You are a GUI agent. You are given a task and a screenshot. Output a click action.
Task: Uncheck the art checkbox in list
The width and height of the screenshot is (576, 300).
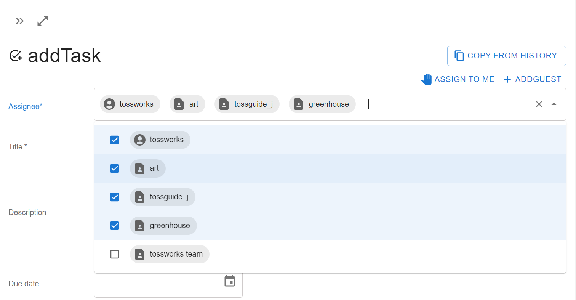[x=115, y=168]
